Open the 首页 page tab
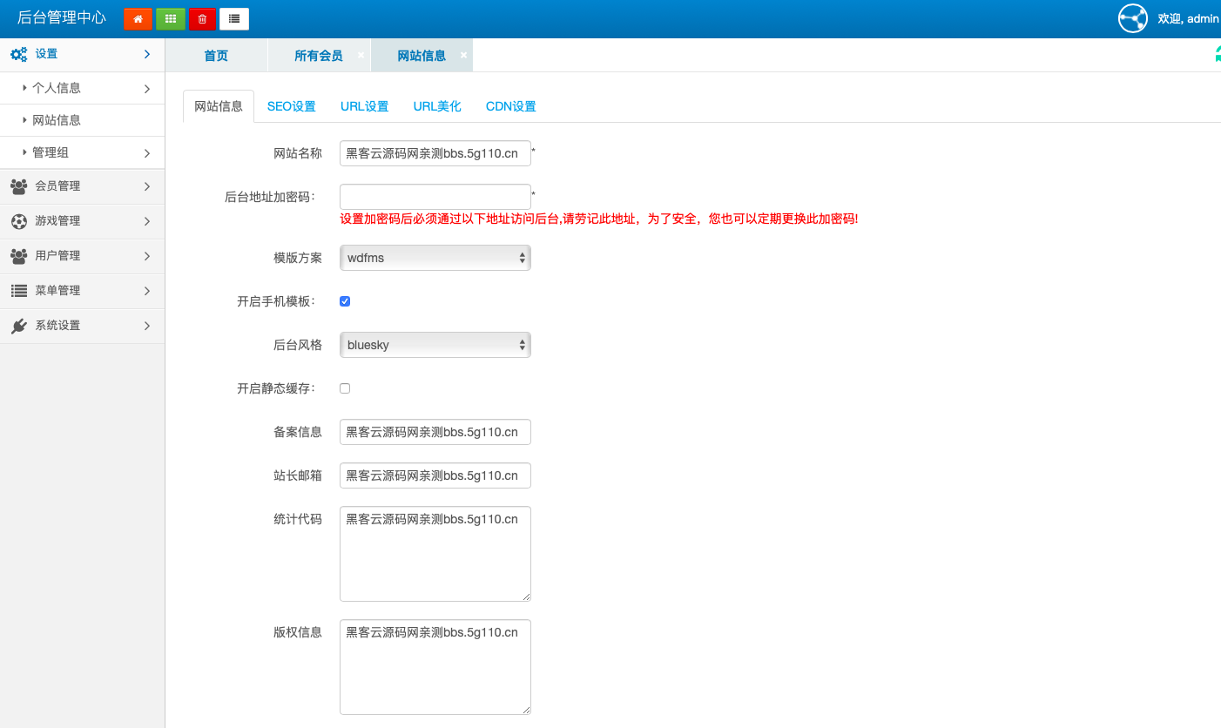Screen dimensions: 1221x728 [216, 56]
